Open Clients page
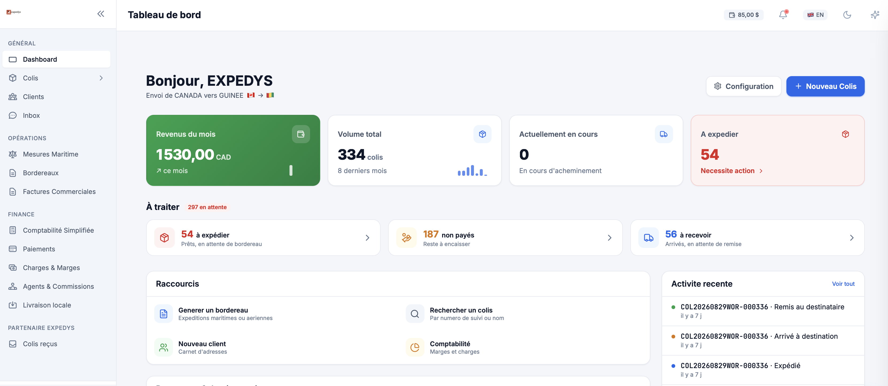The height and width of the screenshot is (386, 888). 56,97
